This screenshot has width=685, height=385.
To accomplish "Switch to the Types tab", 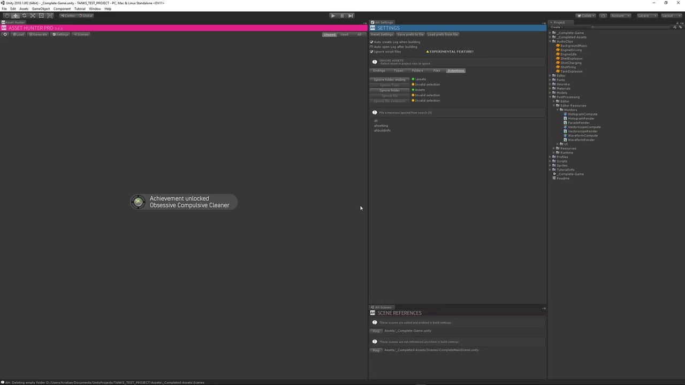I will tap(398, 71).
